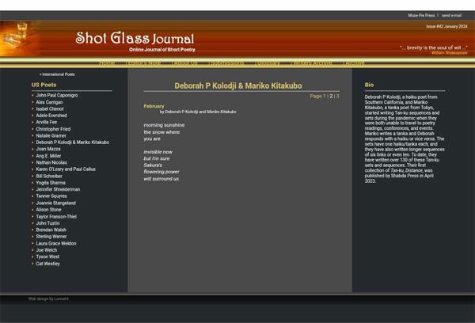Go to the About Us page

[x=184, y=63]
